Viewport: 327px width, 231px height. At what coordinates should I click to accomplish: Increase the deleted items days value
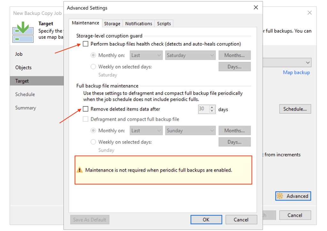coord(212,107)
